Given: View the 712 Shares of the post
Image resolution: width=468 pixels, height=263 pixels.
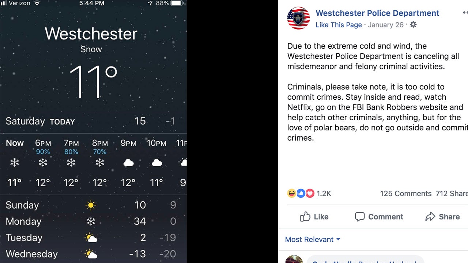Looking at the screenshot, I should [452, 194].
